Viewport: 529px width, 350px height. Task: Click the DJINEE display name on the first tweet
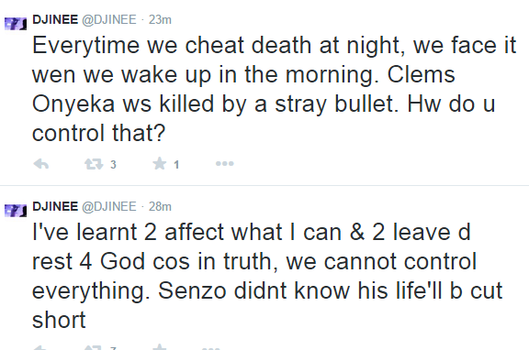55,19
